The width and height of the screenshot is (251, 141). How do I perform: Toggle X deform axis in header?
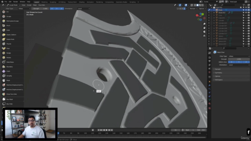(52, 9)
